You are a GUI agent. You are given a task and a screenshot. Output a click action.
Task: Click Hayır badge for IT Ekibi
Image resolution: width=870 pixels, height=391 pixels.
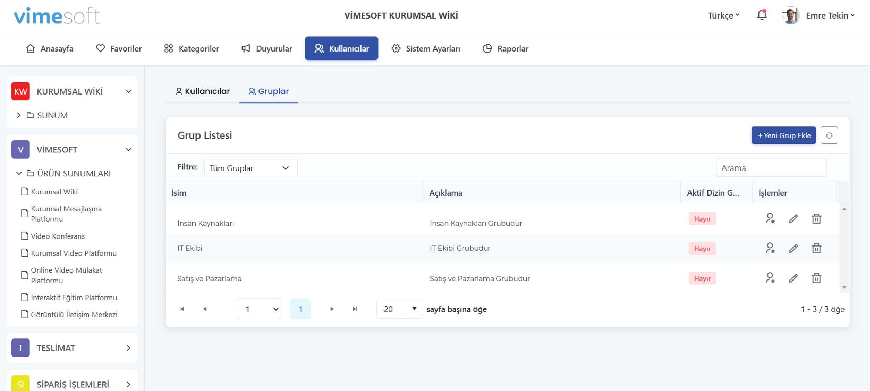click(x=702, y=249)
